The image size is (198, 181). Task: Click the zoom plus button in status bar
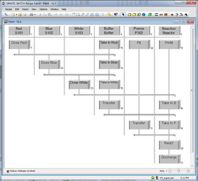pos(188,171)
